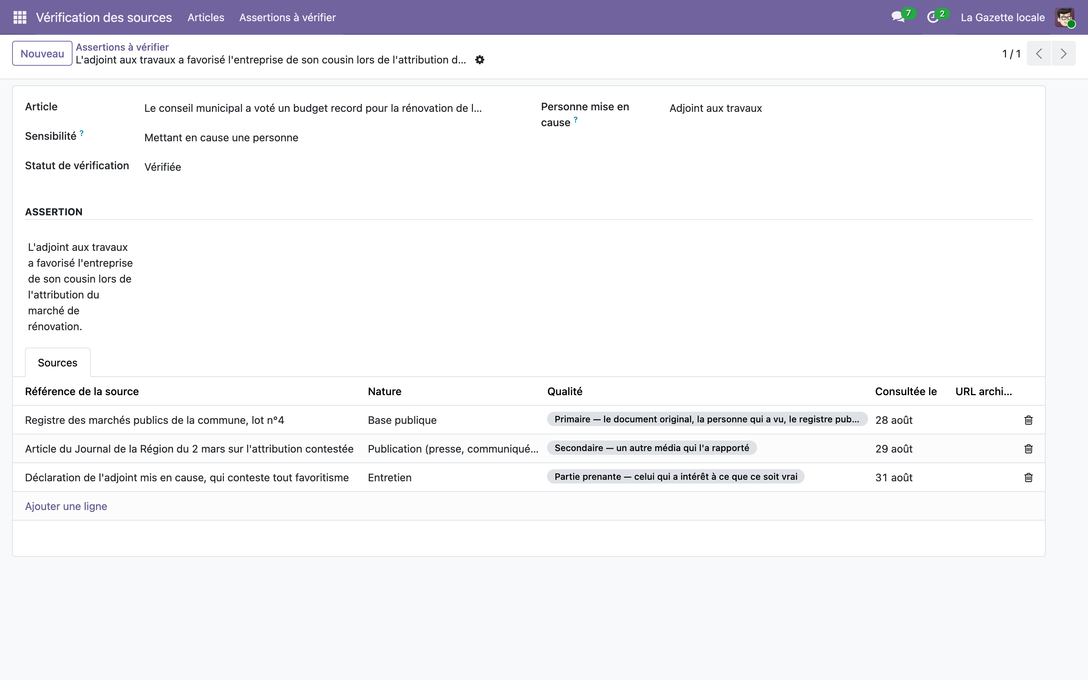The width and height of the screenshot is (1088, 680).
Task: Open the Articles menu
Action: click(206, 17)
